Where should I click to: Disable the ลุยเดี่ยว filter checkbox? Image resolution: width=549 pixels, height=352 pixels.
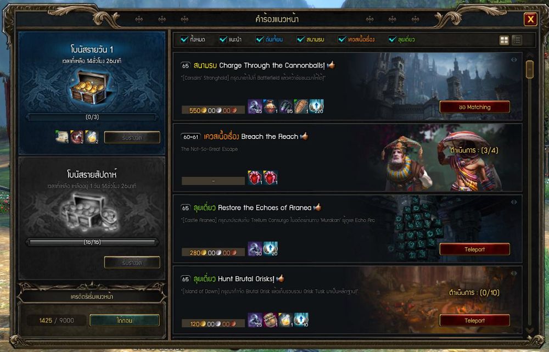coord(392,39)
